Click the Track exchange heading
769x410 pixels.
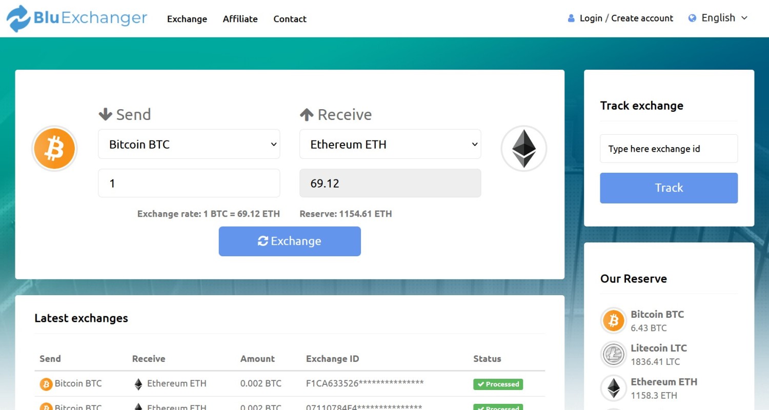pyautogui.click(x=642, y=106)
